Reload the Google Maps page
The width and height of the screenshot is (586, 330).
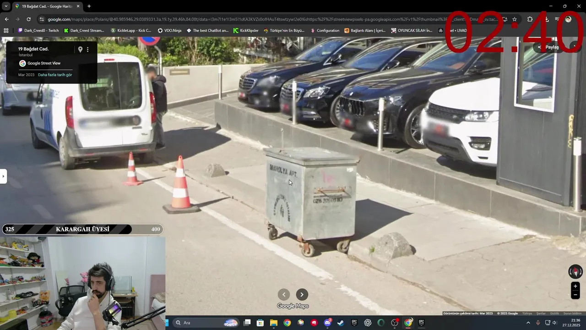tap(28, 19)
